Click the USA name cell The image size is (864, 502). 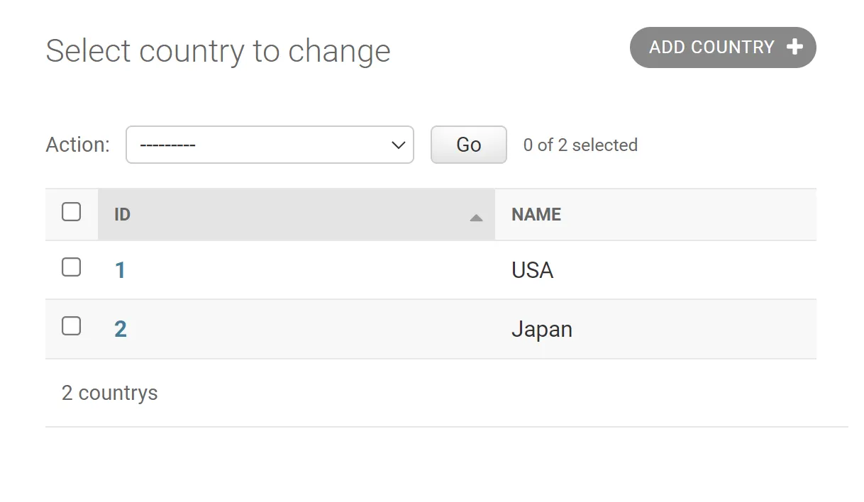(x=532, y=270)
